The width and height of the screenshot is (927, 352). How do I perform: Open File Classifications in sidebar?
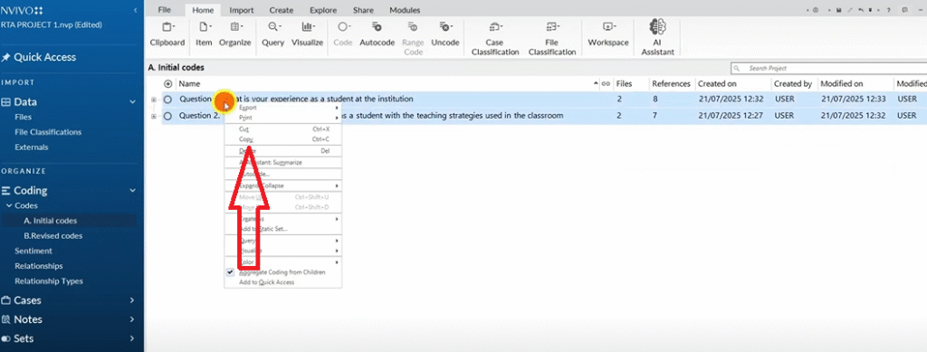click(x=48, y=132)
